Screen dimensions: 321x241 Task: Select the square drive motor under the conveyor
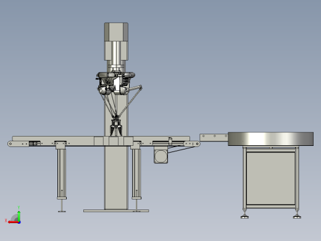click(x=160, y=156)
